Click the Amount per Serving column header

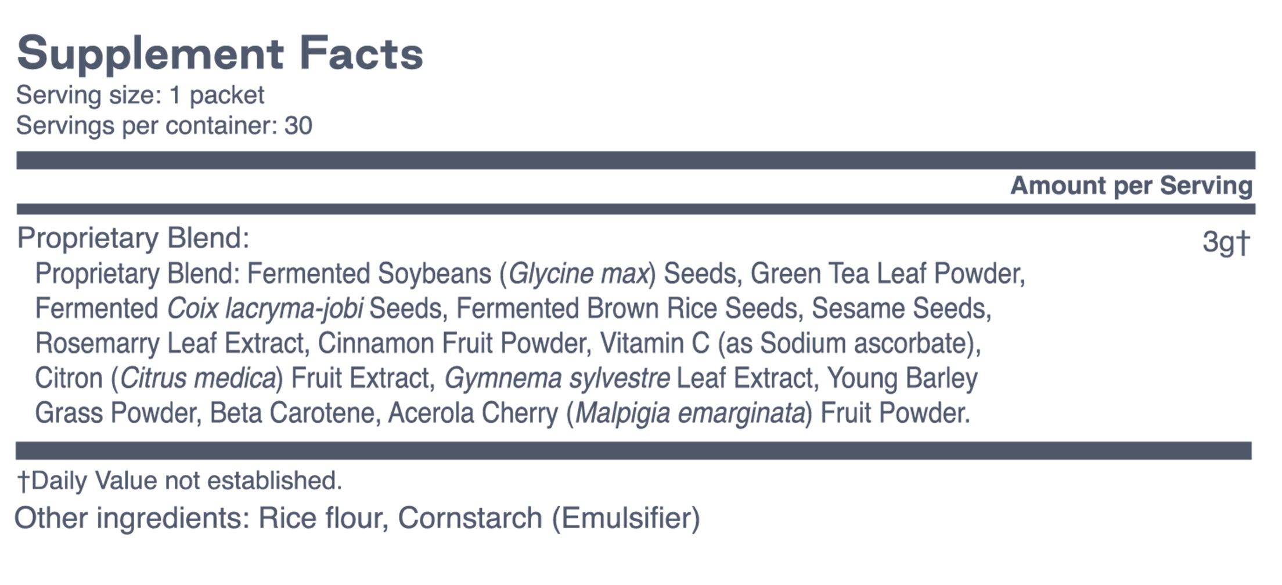click(x=1131, y=186)
